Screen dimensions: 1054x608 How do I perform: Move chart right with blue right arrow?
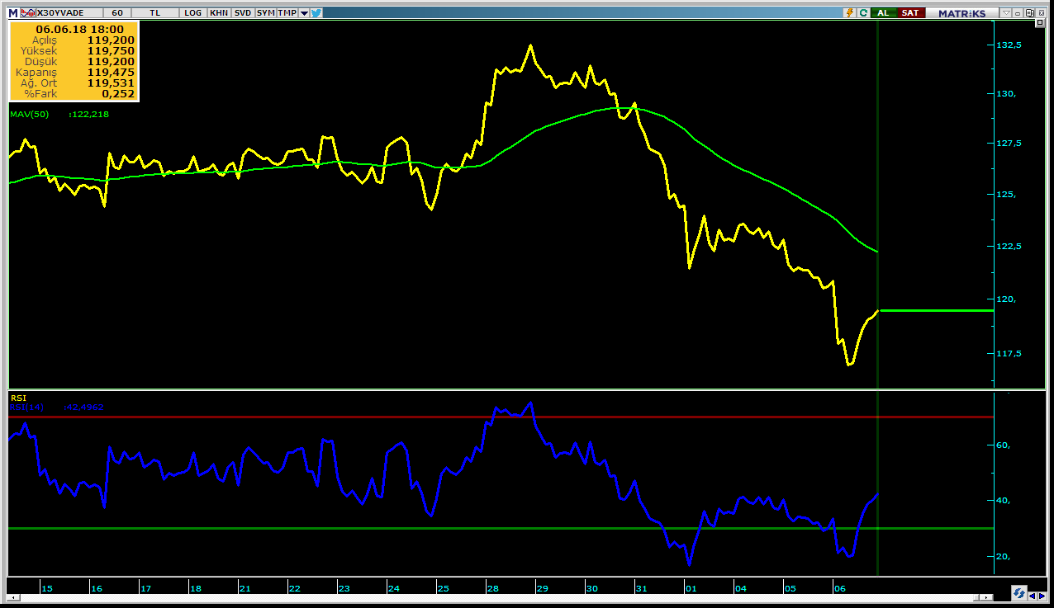click(1042, 595)
